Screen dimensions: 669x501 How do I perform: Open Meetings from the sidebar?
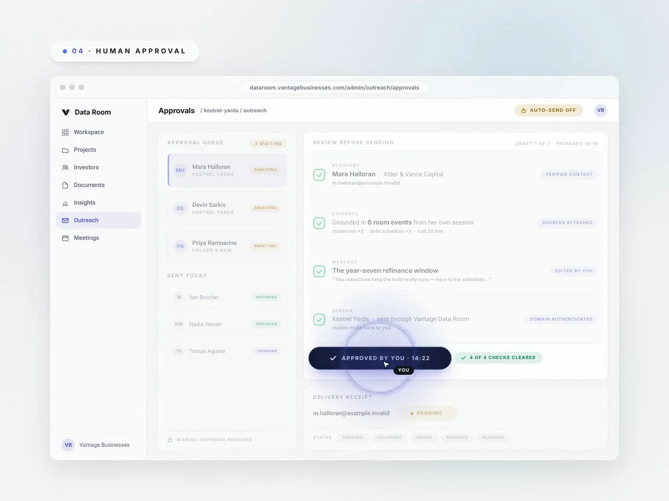pos(98,238)
